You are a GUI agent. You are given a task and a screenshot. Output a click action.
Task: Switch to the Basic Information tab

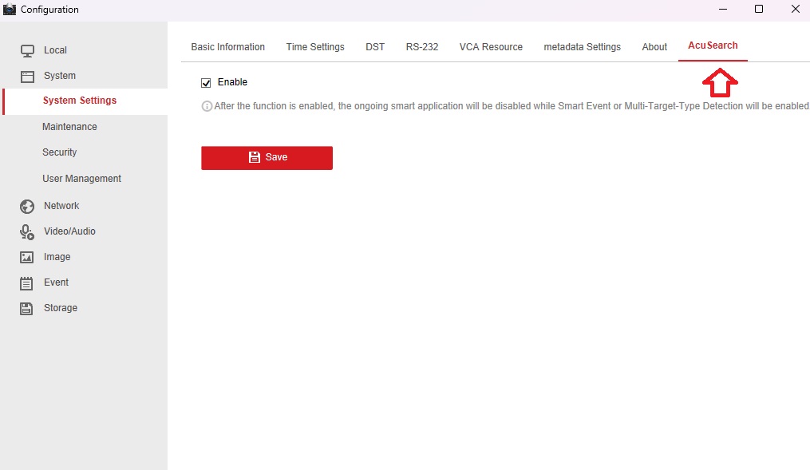pos(227,47)
